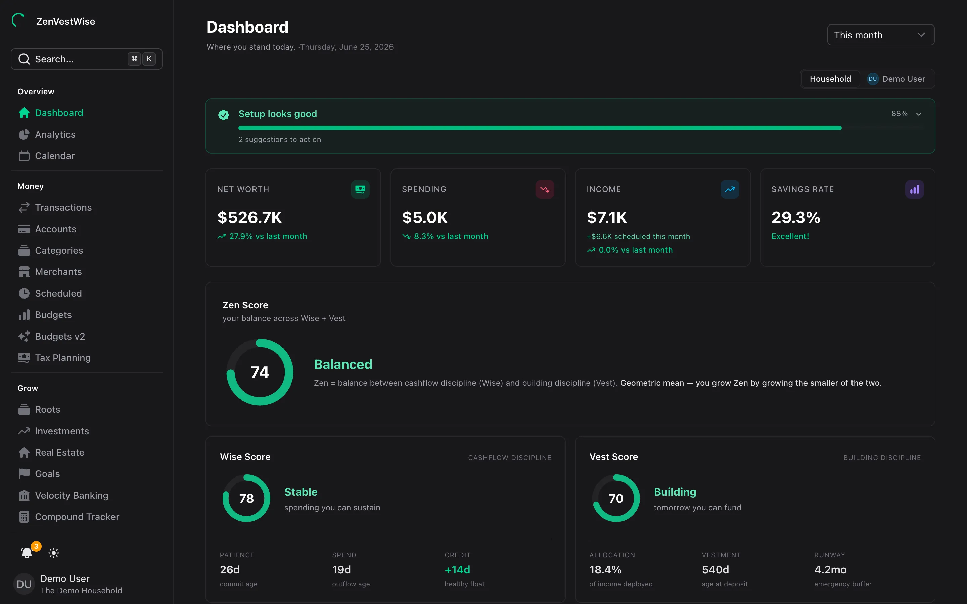Focus the Search input field

point(86,59)
